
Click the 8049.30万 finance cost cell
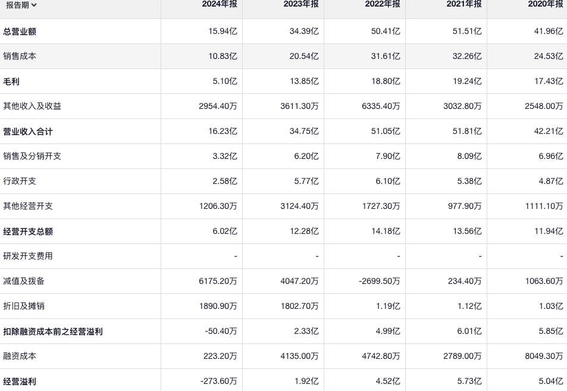pos(544,356)
